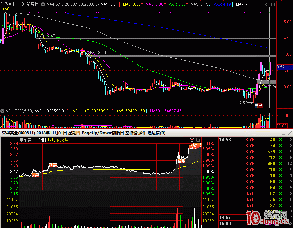Click the 2.52 low-price annotation
The width and height of the screenshot is (293, 228).
(x=243, y=103)
